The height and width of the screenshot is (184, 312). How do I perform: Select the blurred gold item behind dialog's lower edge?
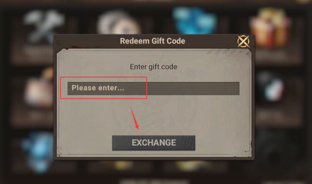tap(119, 164)
